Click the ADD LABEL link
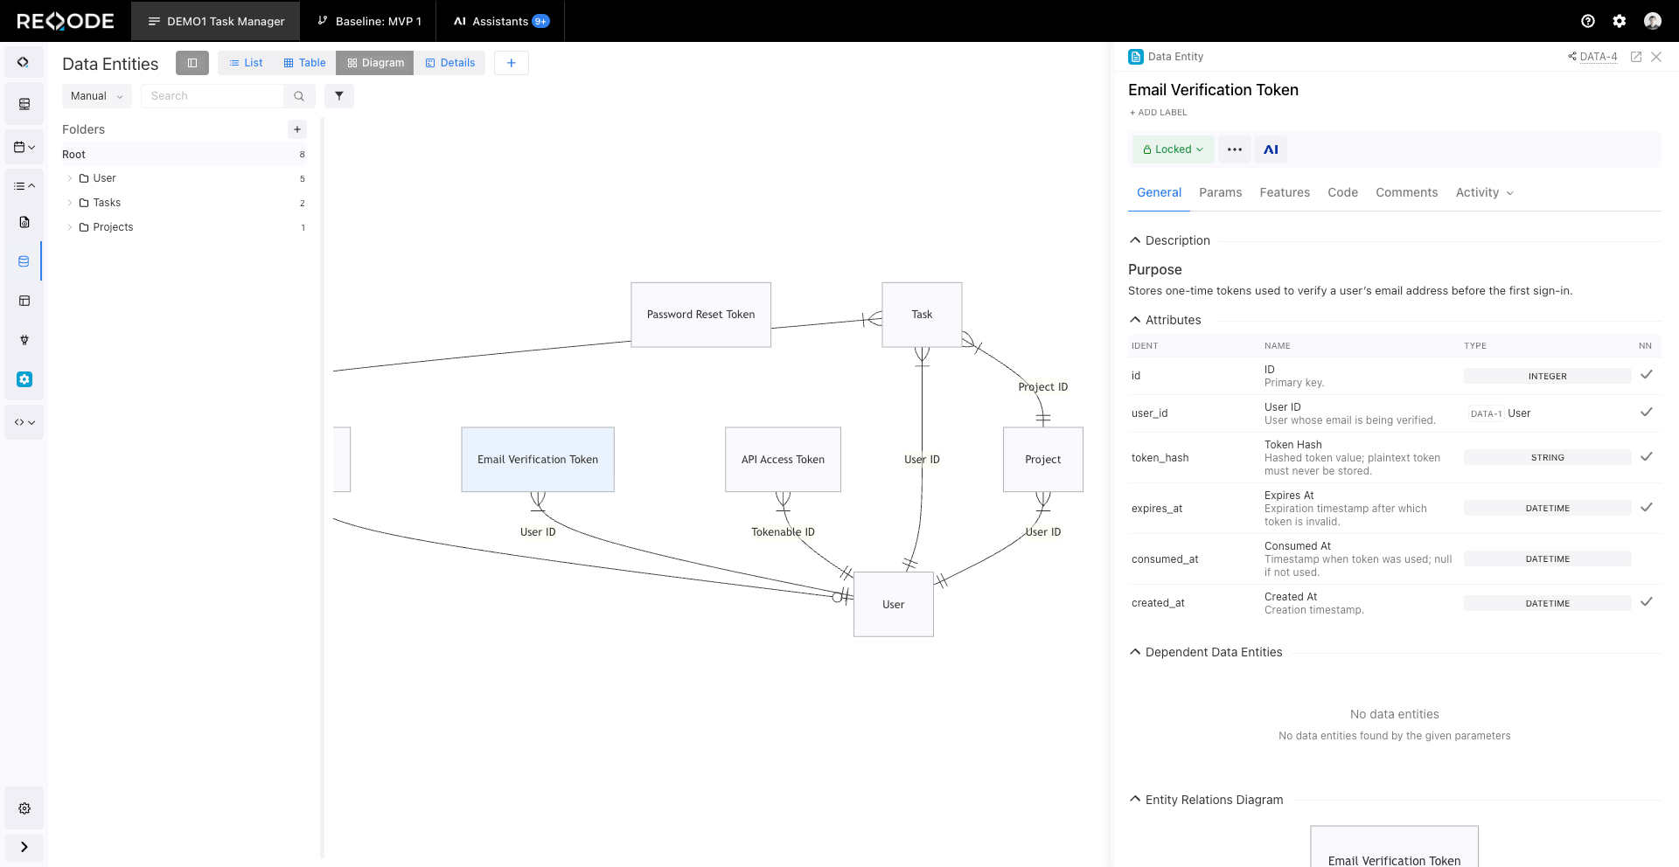1679x867 pixels. pyautogui.click(x=1158, y=113)
